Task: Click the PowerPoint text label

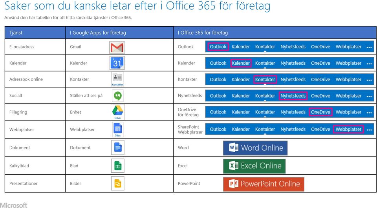Action: [x=189, y=183]
